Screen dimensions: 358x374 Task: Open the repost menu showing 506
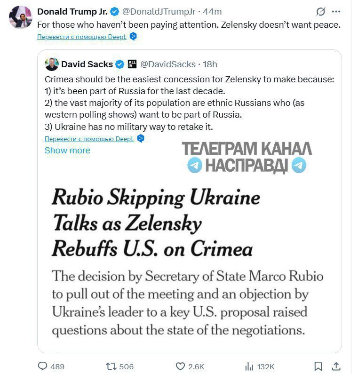[111, 366]
